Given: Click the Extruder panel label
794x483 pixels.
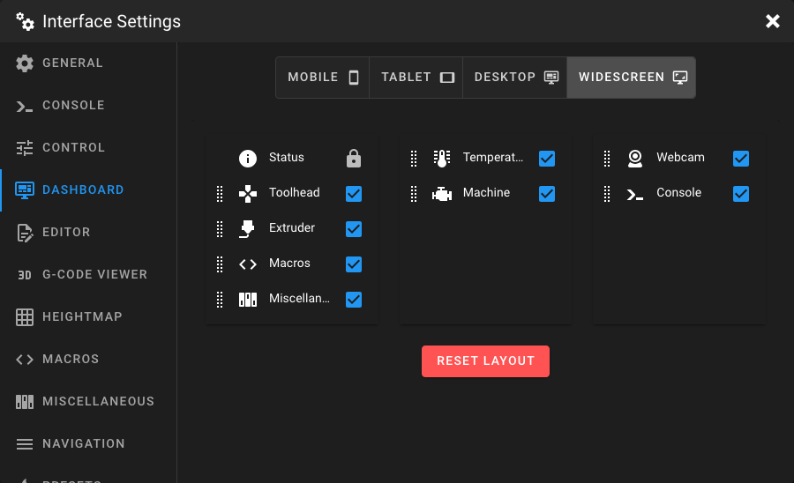Looking at the screenshot, I should (x=292, y=228).
